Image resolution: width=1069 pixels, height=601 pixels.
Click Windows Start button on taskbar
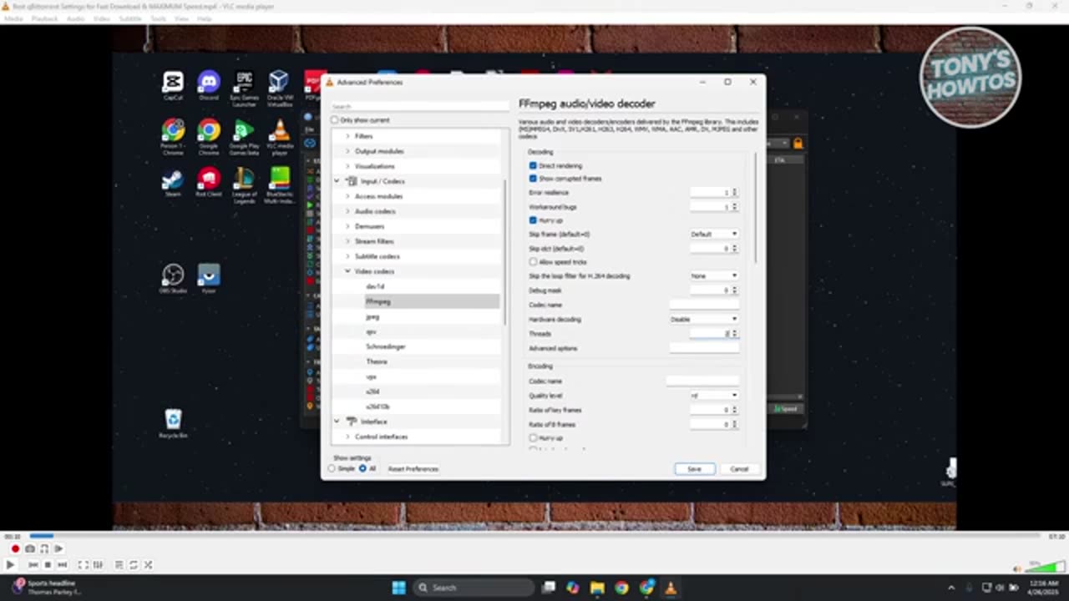[399, 588]
